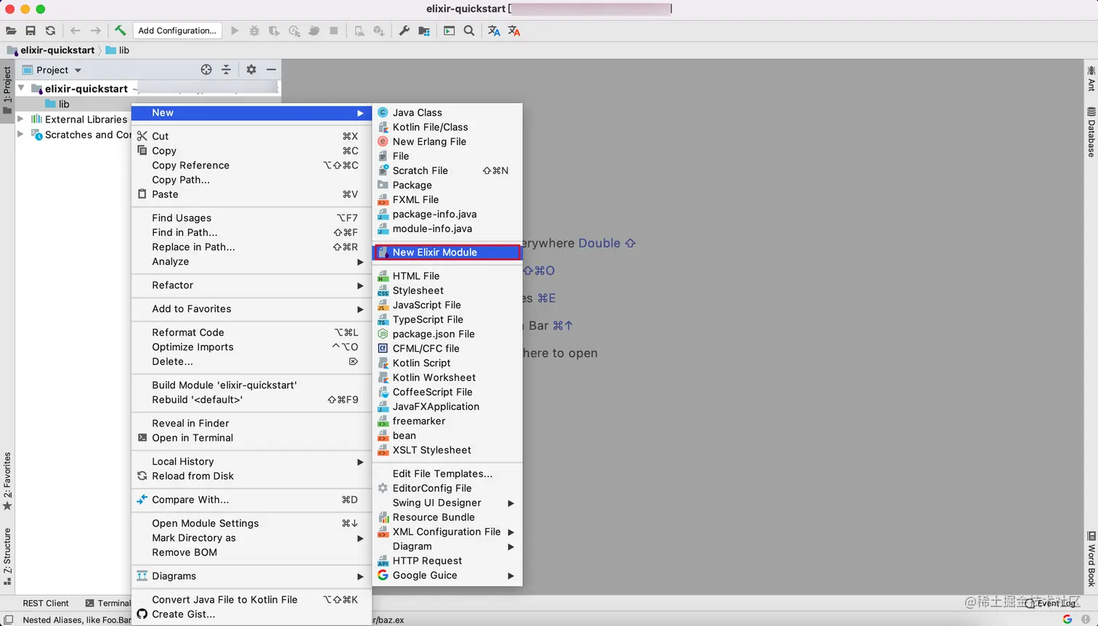Image resolution: width=1098 pixels, height=626 pixels.
Task: Select Create Gist... entry
Action: click(x=251, y=614)
